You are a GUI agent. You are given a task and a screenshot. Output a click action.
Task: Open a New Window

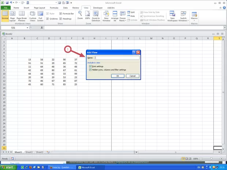click(x=107, y=16)
